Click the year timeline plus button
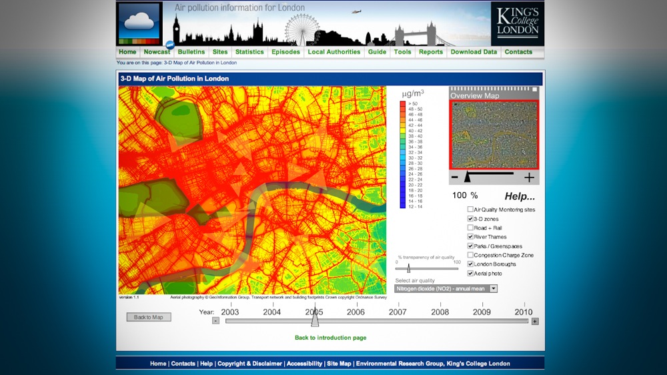 [535, 321]
